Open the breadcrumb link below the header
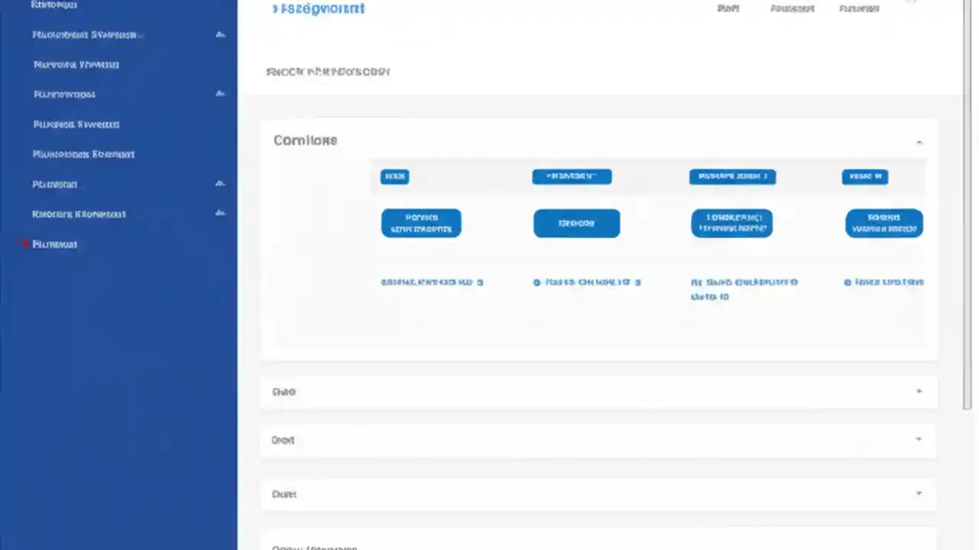Viewport: 979px width, 550px height. click(328, 71)
